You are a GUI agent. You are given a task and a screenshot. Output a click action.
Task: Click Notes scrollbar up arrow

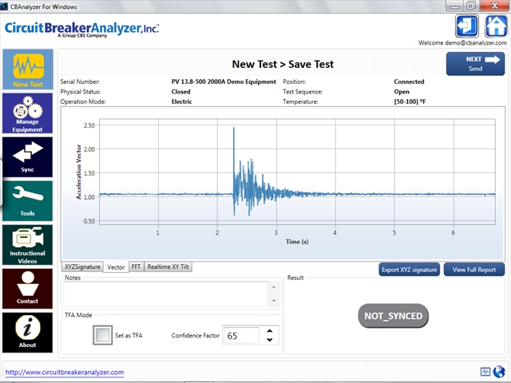tap(274, 287)
